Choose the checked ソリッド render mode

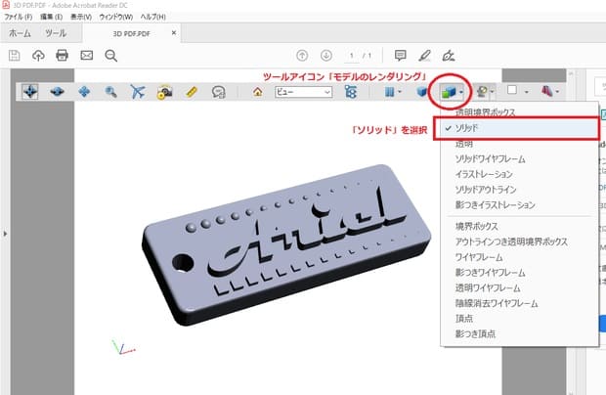point(517,128)
